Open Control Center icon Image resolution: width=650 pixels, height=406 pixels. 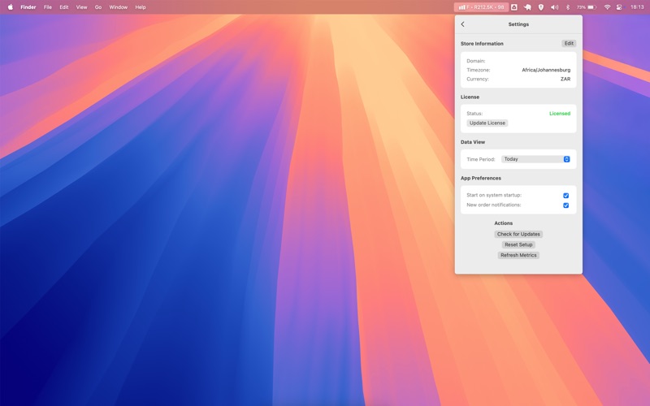click(619, 7)
